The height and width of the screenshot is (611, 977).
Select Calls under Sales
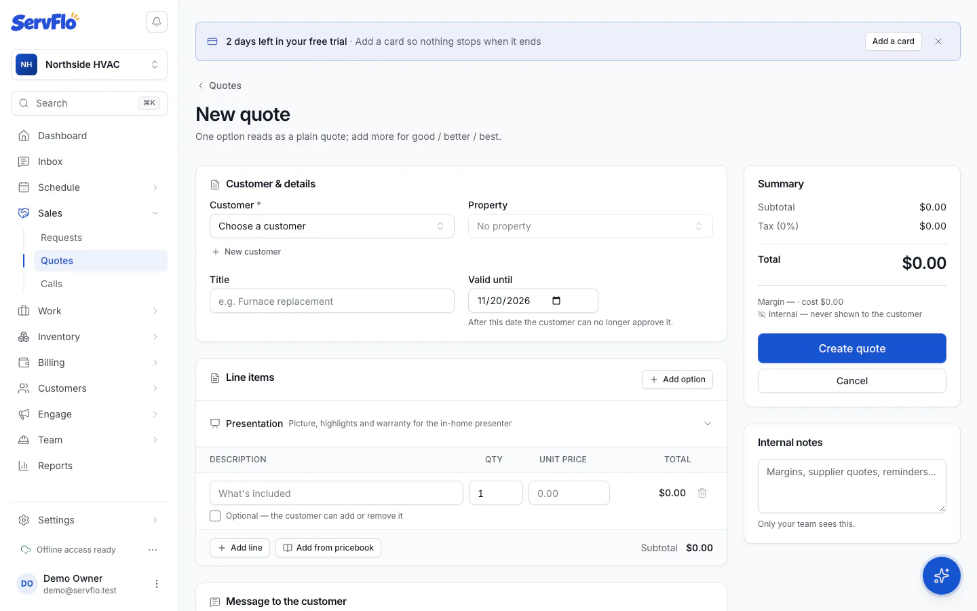click(100, 284)
